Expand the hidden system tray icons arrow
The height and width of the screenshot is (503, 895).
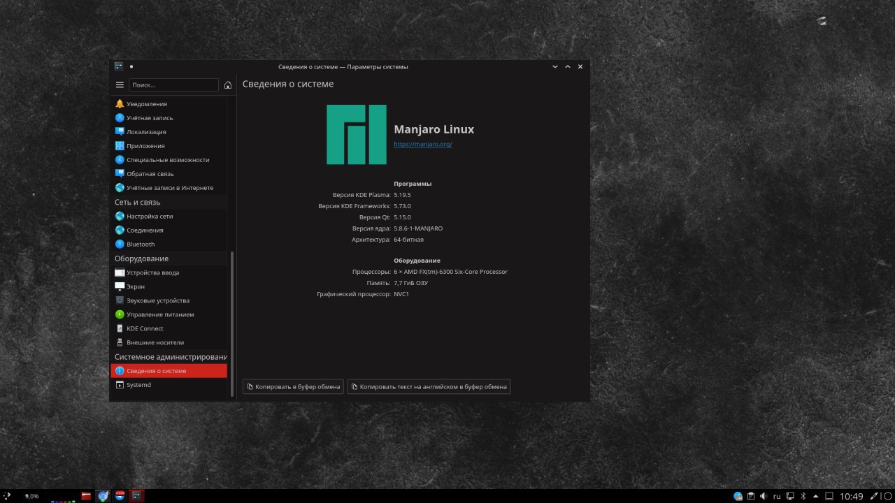pos(815,496)
